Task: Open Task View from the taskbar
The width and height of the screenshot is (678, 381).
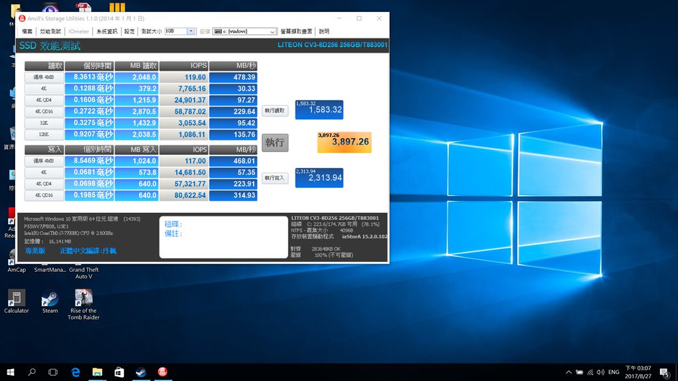Action: pos(53,372)
